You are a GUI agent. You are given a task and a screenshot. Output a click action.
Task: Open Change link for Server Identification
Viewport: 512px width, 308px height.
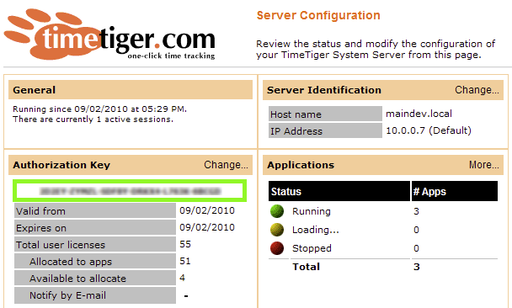(477, 90)
